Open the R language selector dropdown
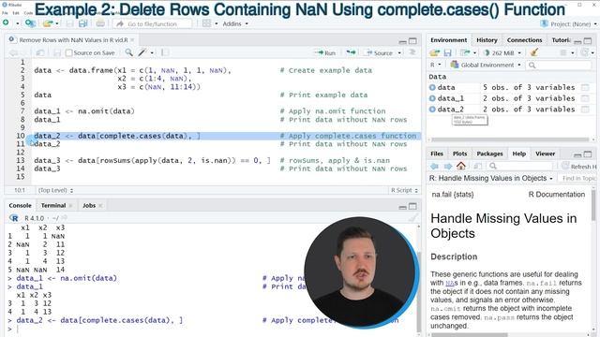Screen dimensions: 600x337 click(435, 65)
